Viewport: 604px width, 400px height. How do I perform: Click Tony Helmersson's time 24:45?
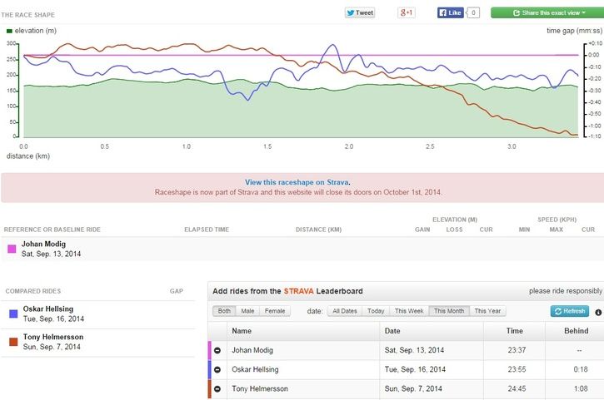coord(517,388)
